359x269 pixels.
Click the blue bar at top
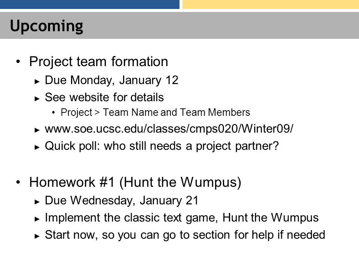[x=90, y=4]
